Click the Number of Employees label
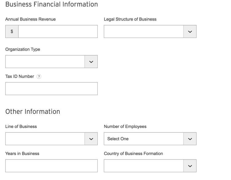The width and height of the screenshot is (231, 180). click(x=125, y=126)
